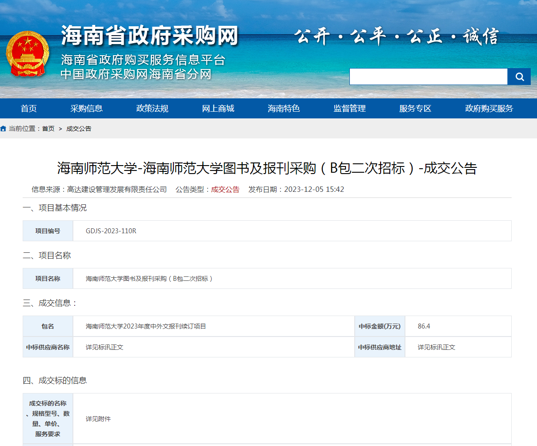The image size is (537, 446).
Task: Click 详见标讯正文 beside 中标供应商名称
Action: (x=104, y=347)
